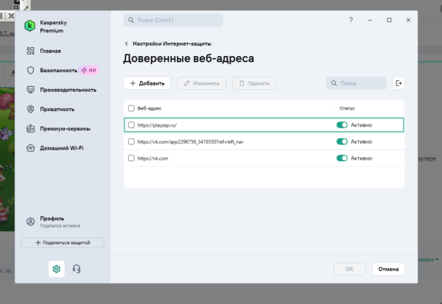This screenshot has width=442, height=304.
Task: Open the Главная section in sidebar
Action: pyautogui.click(x=50, y=51)
